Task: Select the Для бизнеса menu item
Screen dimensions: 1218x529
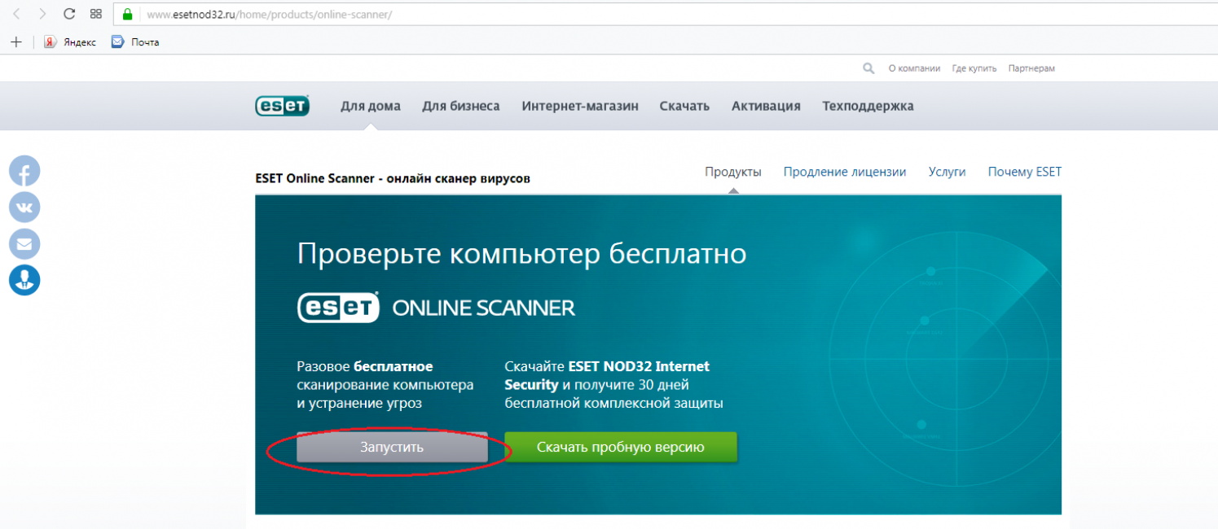Action: coord(461,106)
